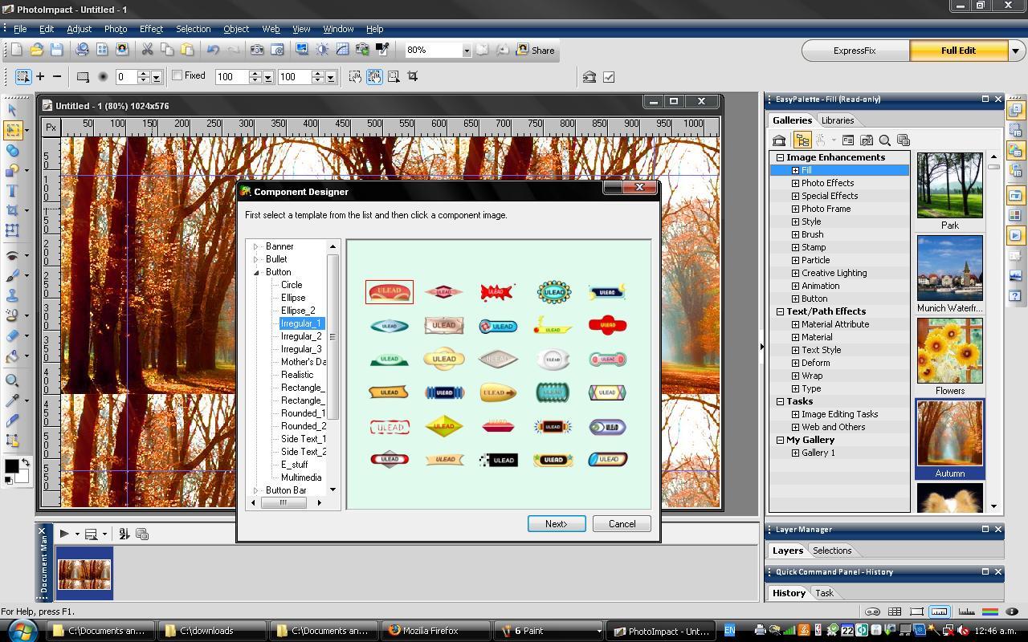Click the black foreground color swatch
Viewport: 1028px width, 642px height.
pos(11,466)
